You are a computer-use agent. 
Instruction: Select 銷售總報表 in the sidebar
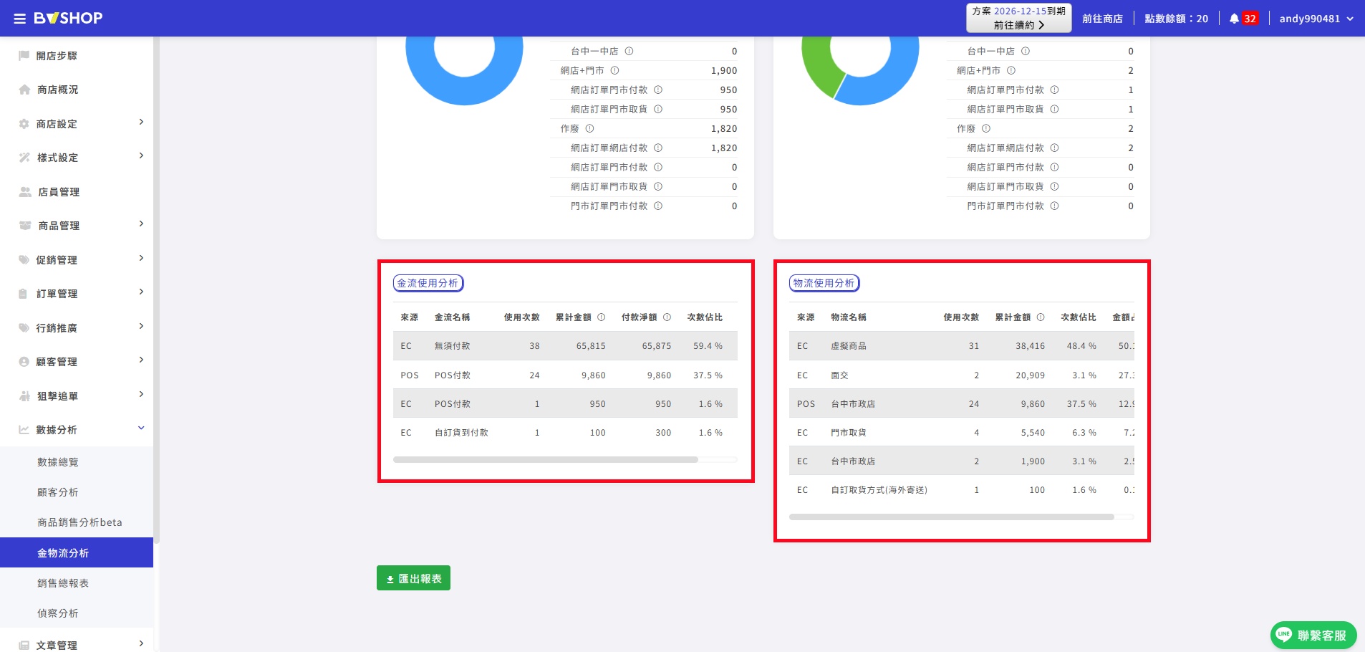click(x=63, y=583)
